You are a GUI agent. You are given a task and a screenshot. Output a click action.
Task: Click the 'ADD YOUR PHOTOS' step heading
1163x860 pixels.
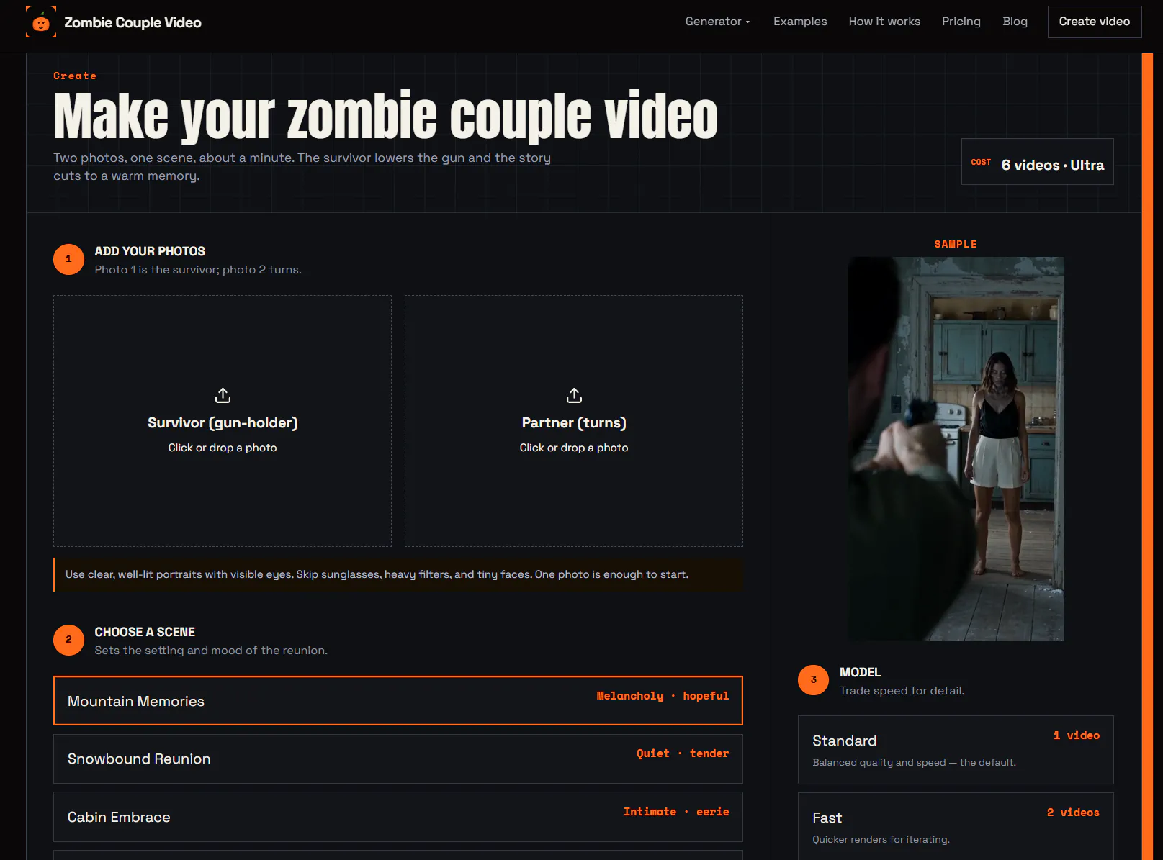150,251
